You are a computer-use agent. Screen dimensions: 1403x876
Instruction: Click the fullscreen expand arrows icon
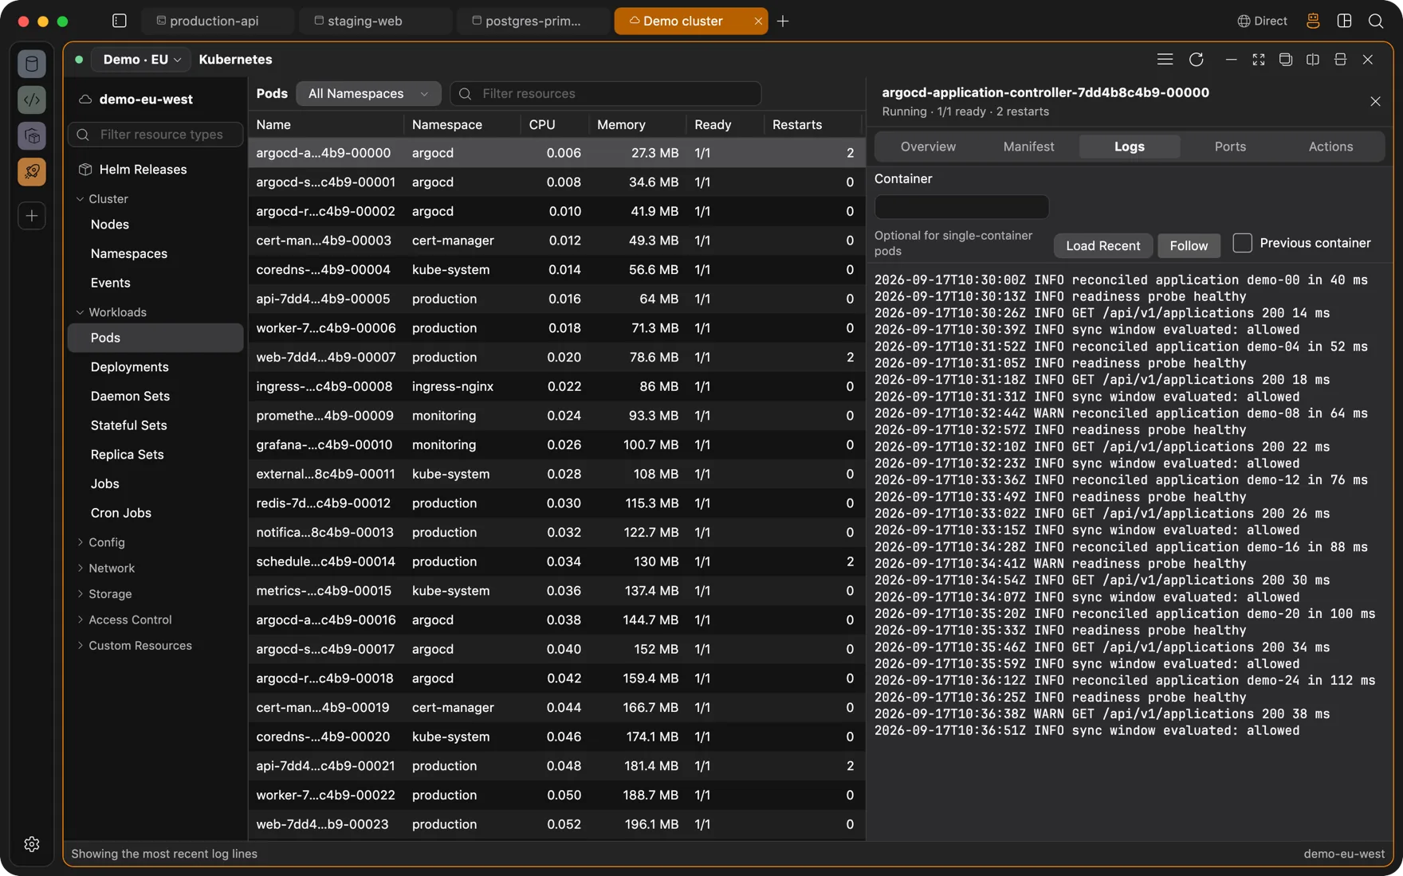point(1259,60)
